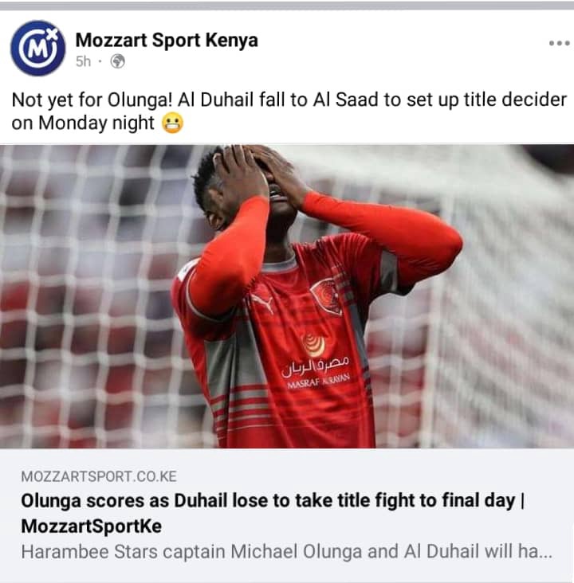
Task: Click the 'Harambee Stars captain' description snippet
Action: click(x=287, y=552)
